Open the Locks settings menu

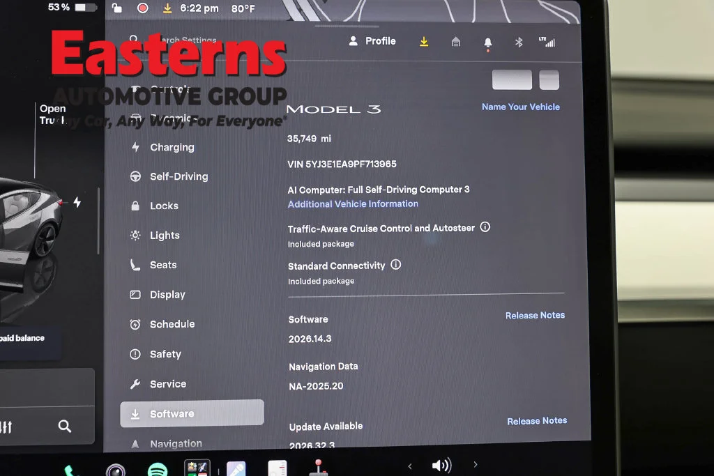point(154,206)
